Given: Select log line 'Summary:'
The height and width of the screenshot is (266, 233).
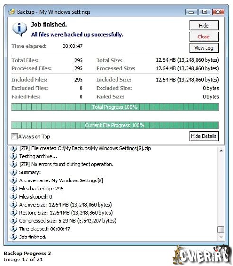Looking at the screenshot, I should coord(30,172).
